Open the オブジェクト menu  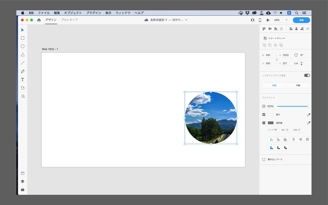73,13
